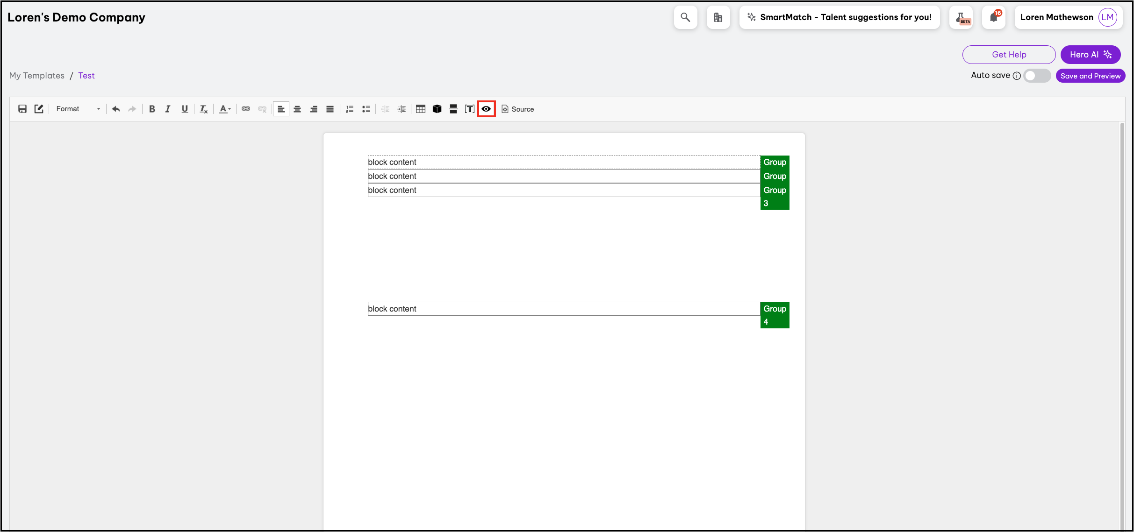Click the bracketed T placeholder icon
This screenshot has width=1134, height=532.
[469, 109]
